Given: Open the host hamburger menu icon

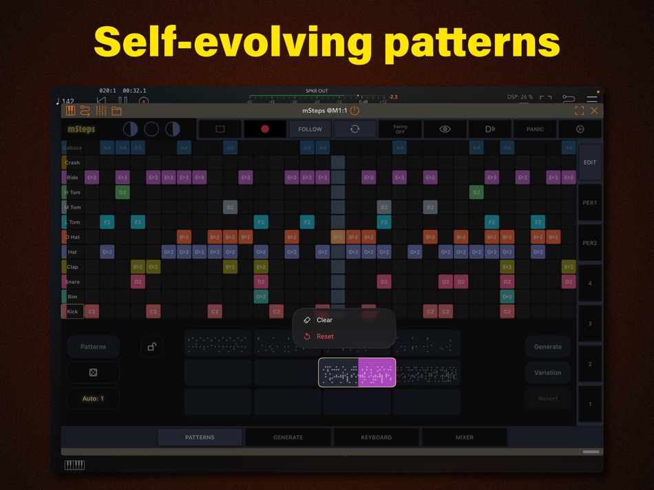Looking at the screenshot, I should tap(592, 99).
